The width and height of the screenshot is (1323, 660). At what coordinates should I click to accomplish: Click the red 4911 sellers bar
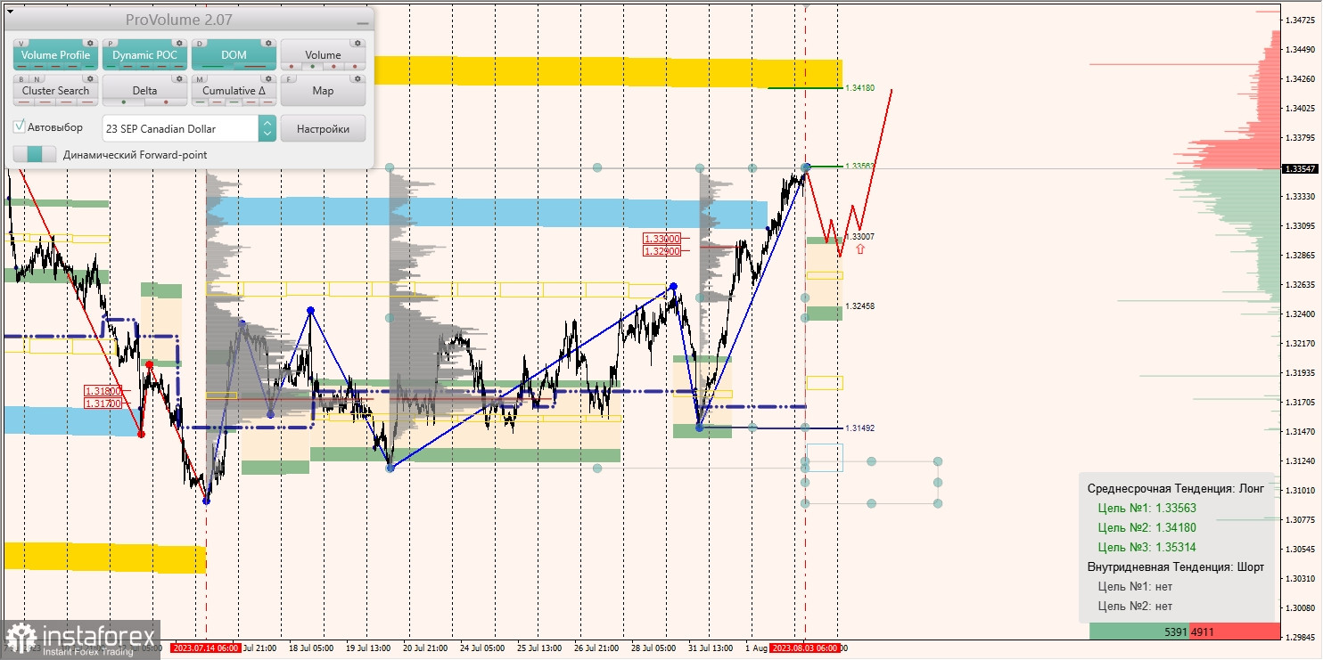[1234, 631]
